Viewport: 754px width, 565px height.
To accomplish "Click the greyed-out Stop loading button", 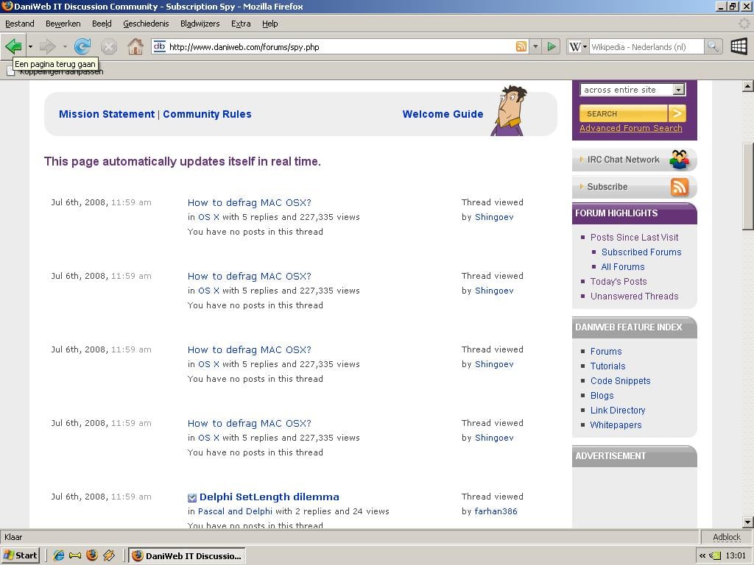I will click(109, 46).
